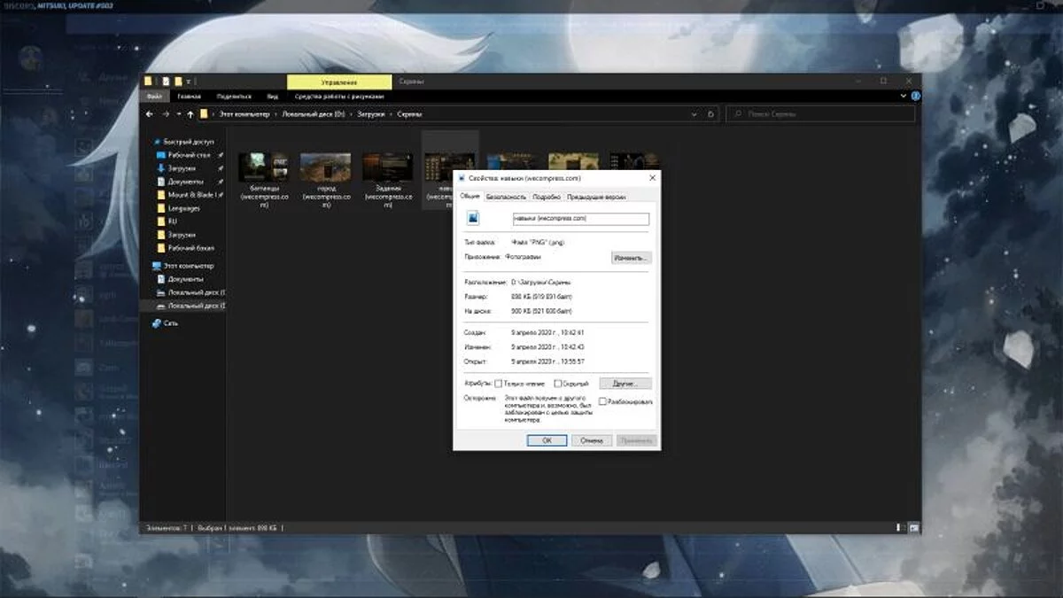Enable the Только чтение checkbox

click(x=498, y=384)
